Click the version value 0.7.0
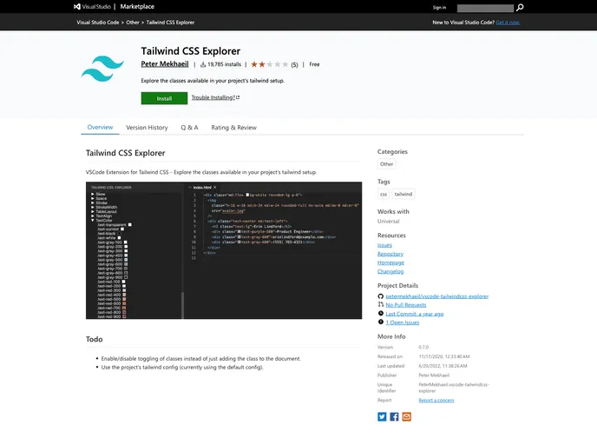 click(x=423, y=348)
